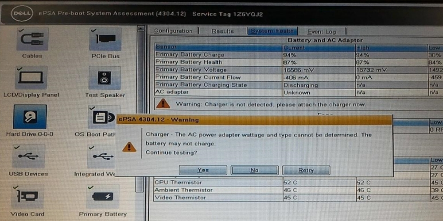
Task: Click the Battery and AC Adapter heading
Action: coord(325,40)
